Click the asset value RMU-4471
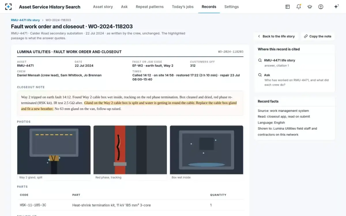346x216 pixels. [25, 66]
